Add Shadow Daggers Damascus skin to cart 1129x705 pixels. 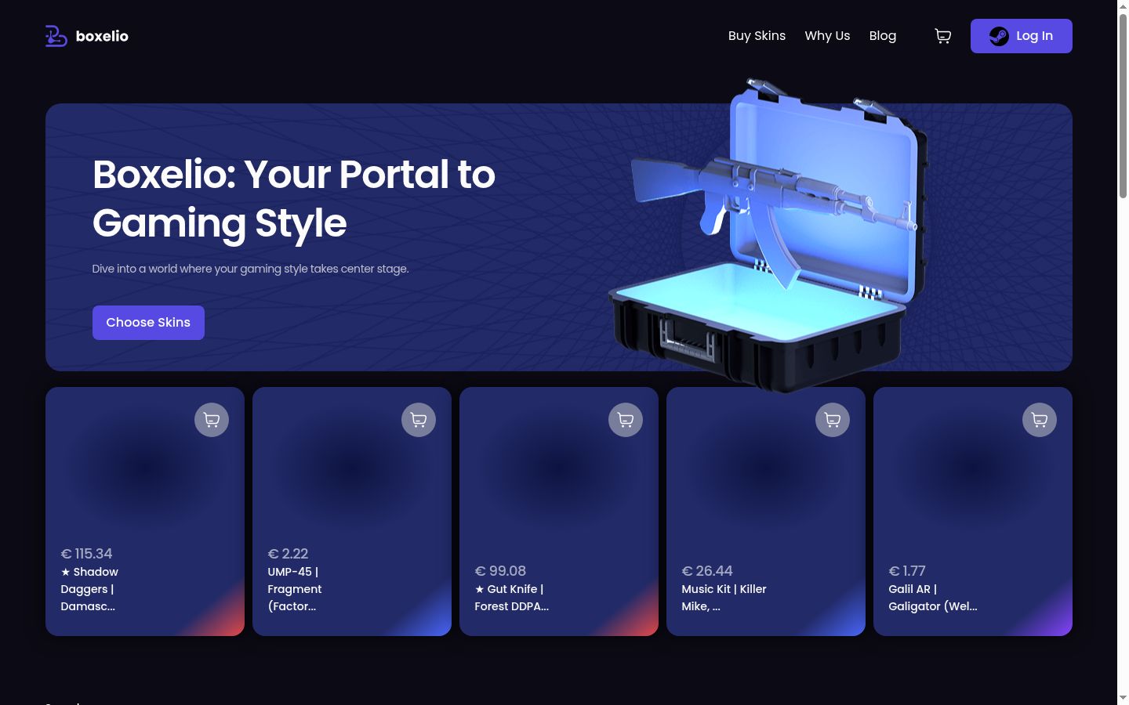coord(212,420)
